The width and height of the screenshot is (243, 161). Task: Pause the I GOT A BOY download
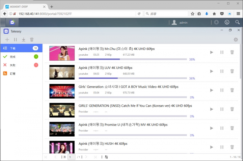222,90
